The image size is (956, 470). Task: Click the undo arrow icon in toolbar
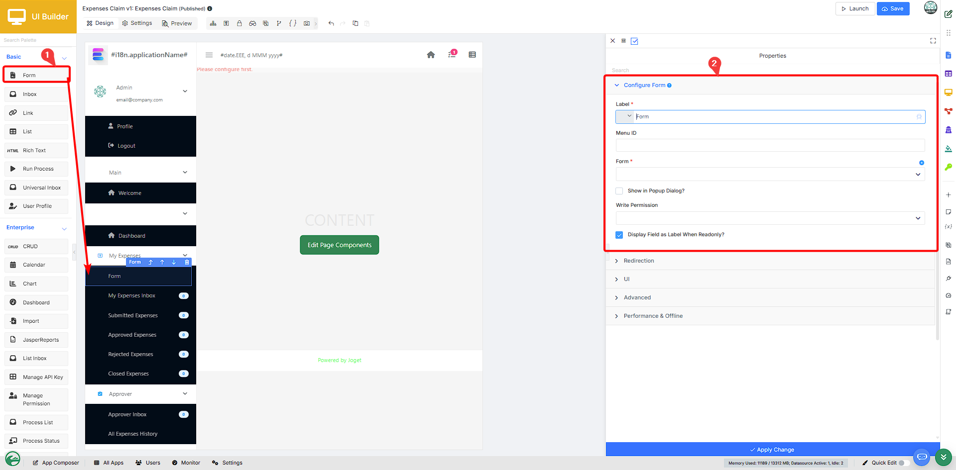pyautogui.click(x=331, y=23)
